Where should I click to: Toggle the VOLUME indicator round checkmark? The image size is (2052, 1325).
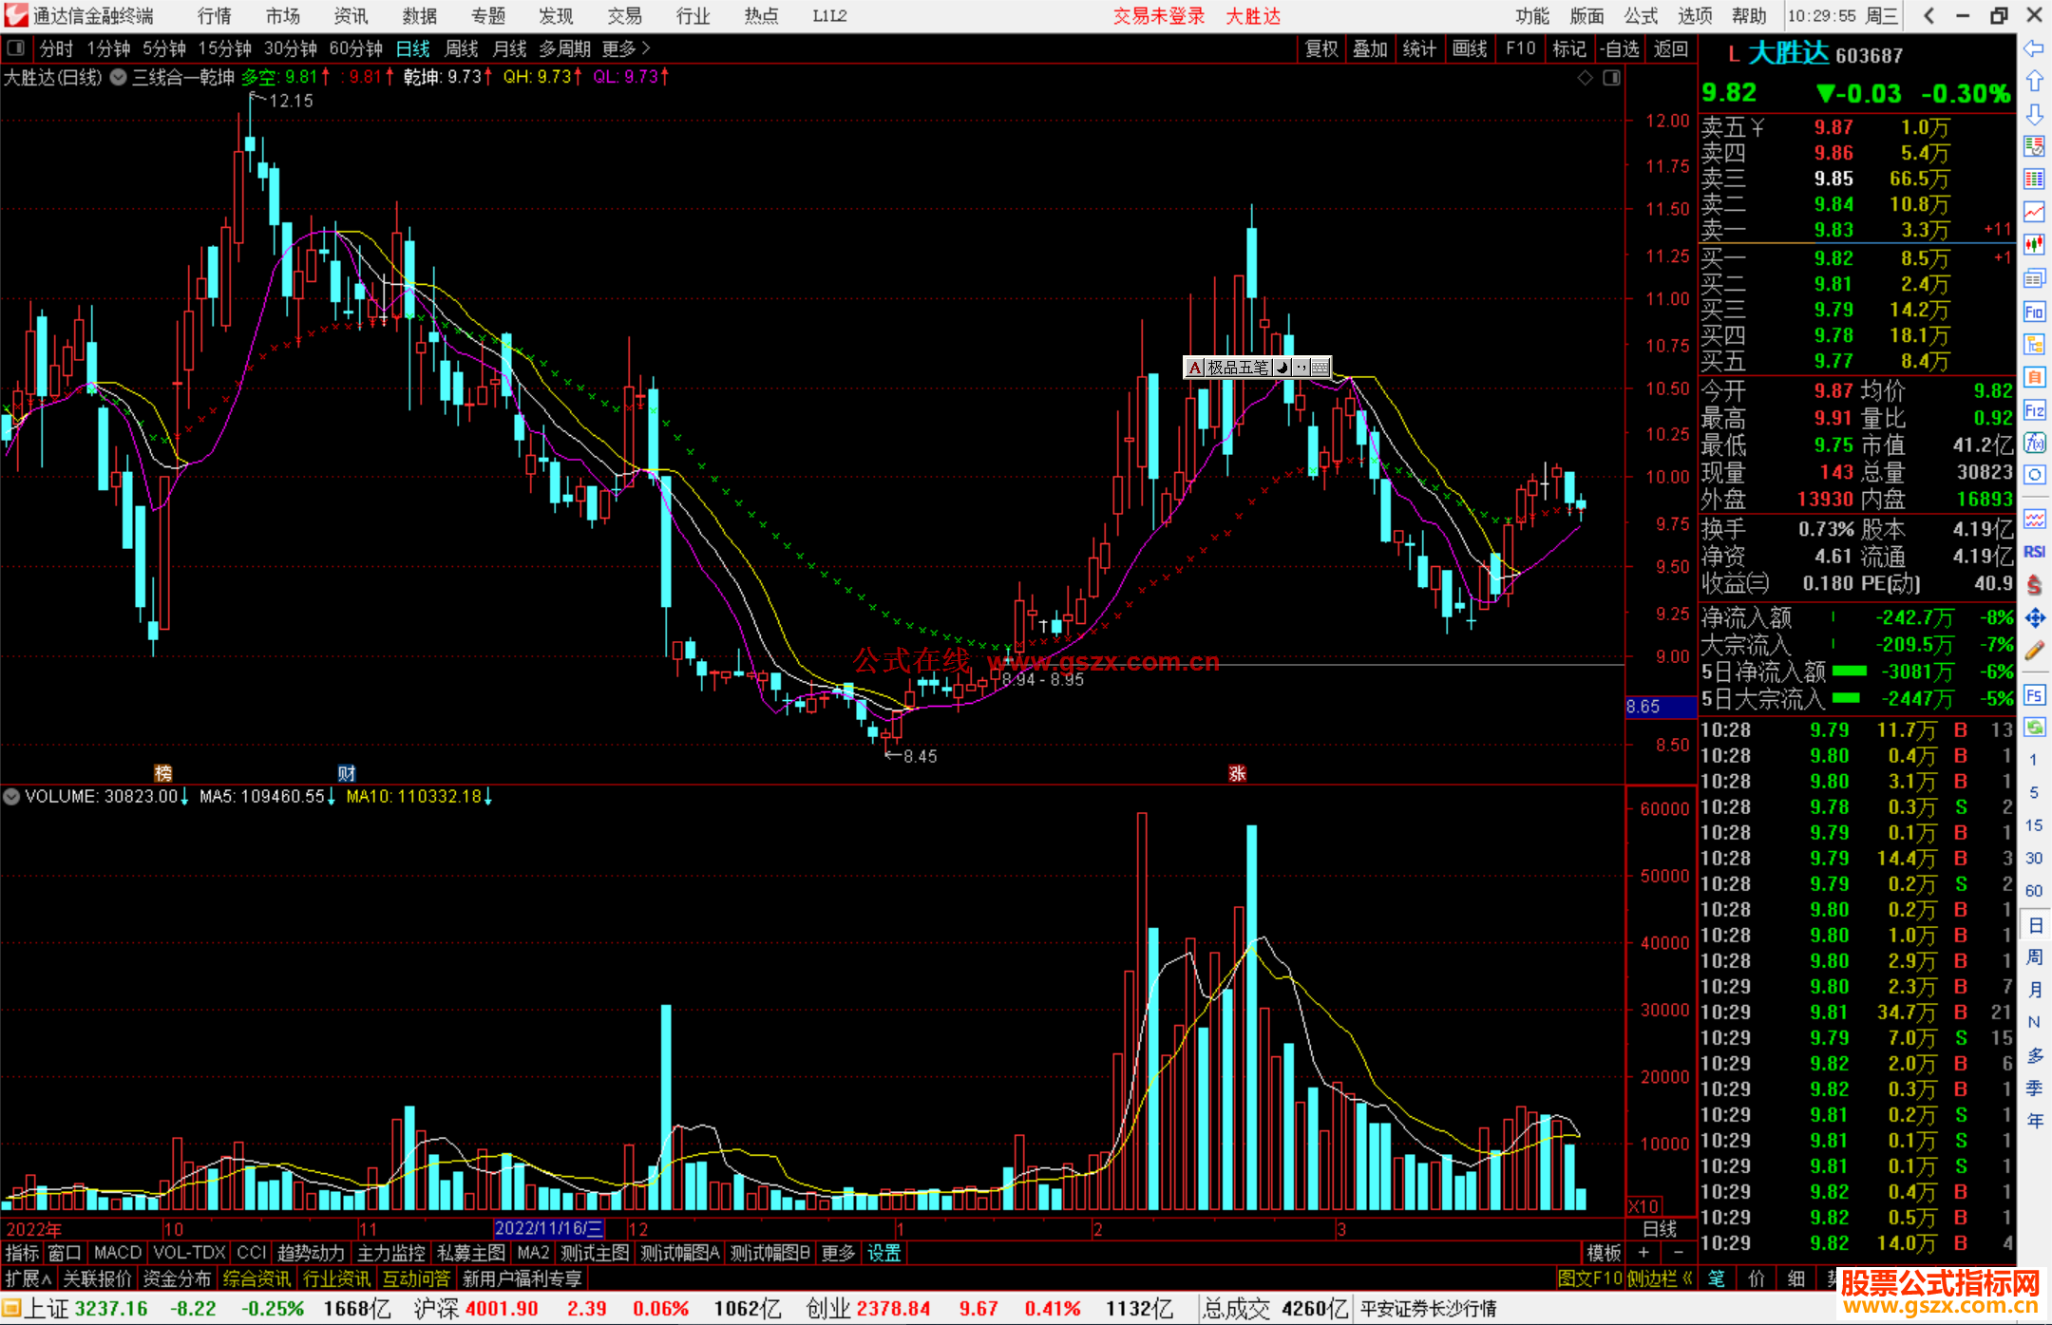pos(12,797)
